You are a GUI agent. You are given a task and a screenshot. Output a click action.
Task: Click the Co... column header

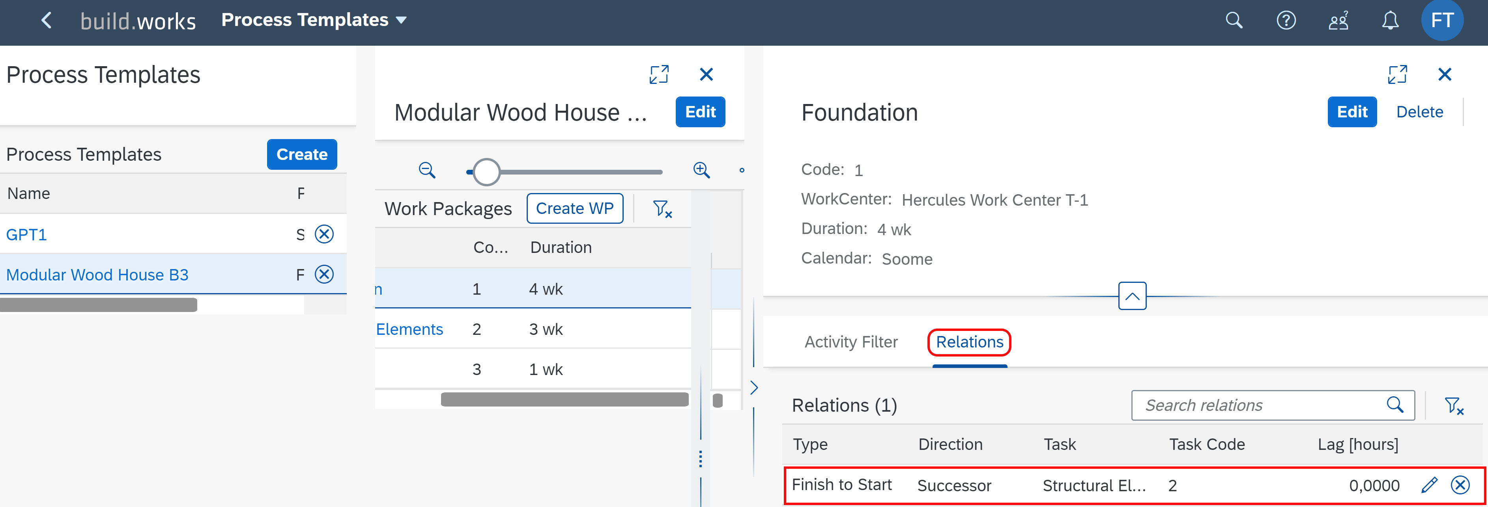490,247
